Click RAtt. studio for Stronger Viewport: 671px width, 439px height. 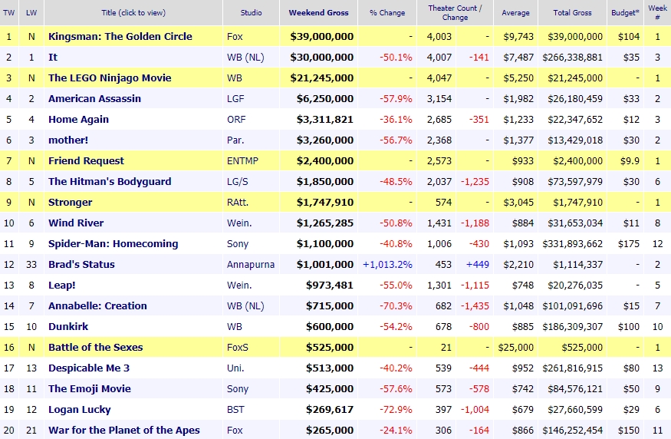click(238, 202)
